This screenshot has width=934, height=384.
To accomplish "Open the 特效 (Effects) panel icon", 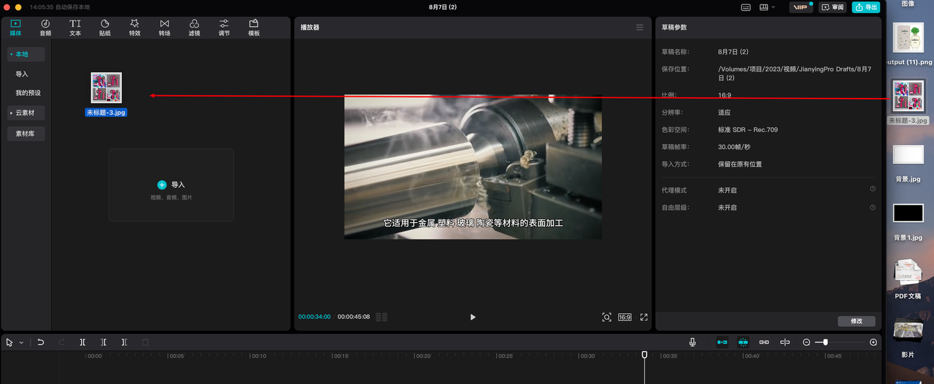I will (134, 27).
